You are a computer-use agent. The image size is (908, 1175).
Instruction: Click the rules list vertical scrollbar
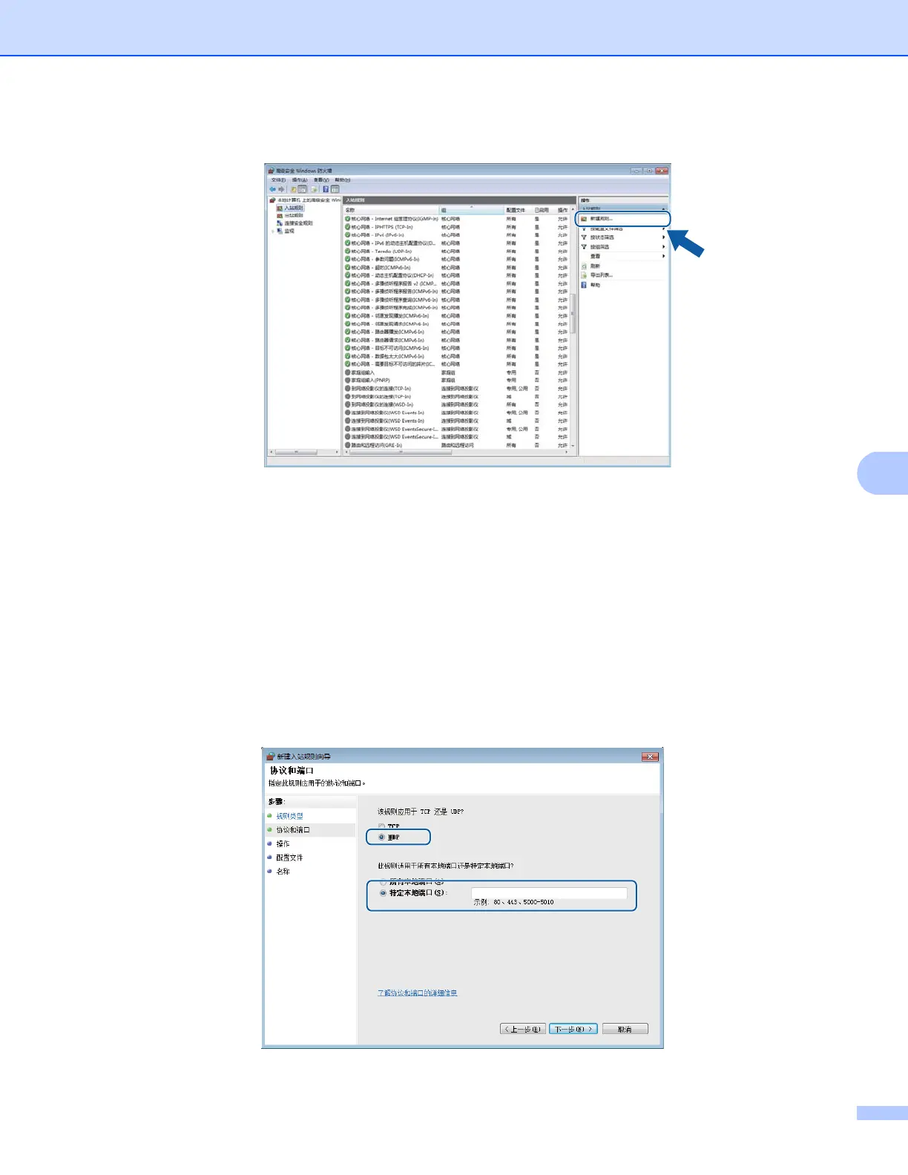pyautogui.click(x=573, y=312)
